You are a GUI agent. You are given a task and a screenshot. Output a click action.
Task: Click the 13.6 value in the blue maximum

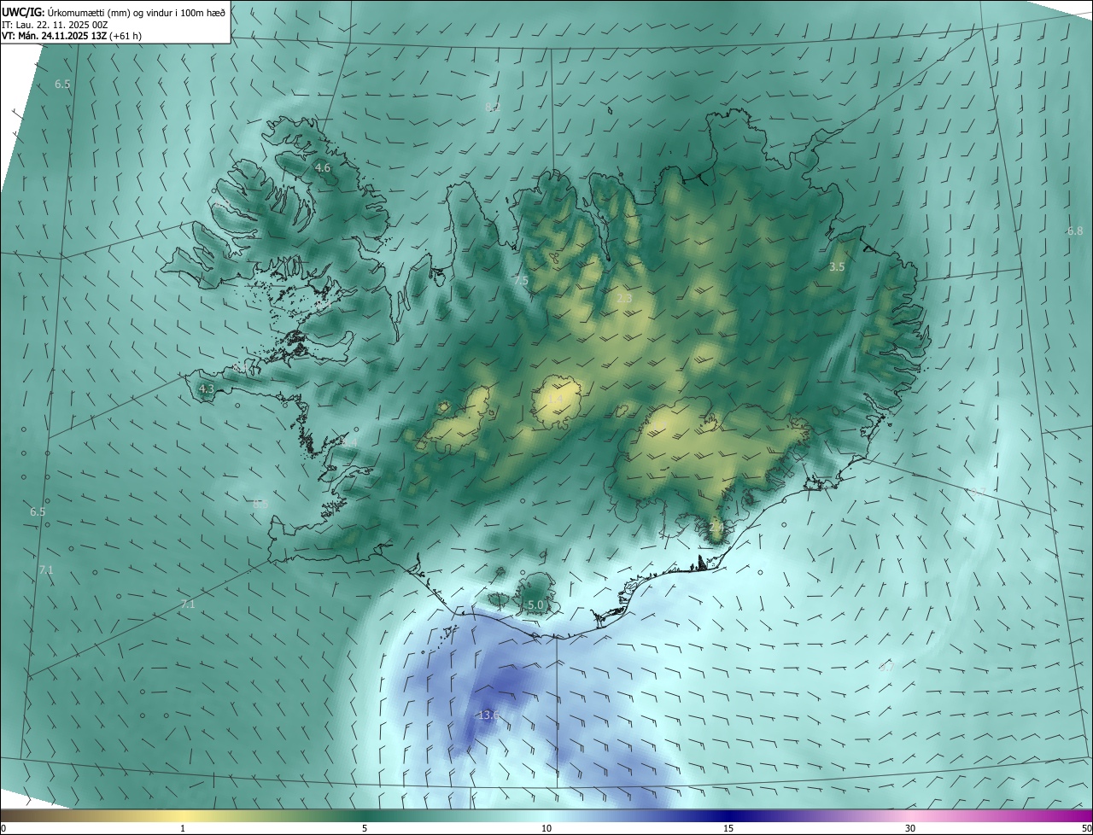pos(488,715)
